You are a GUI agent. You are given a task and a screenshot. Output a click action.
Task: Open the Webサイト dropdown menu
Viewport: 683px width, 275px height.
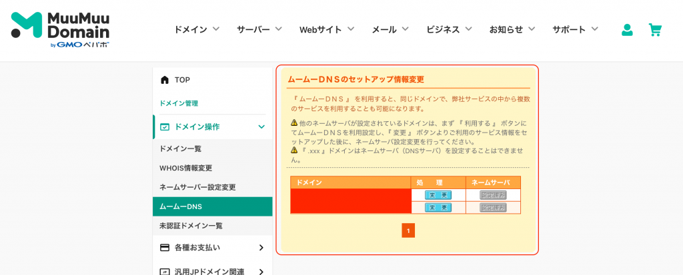click(326, 29)
